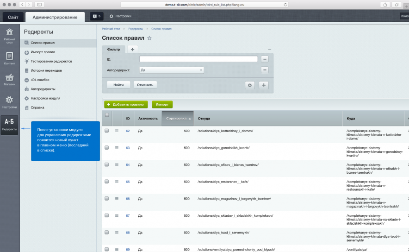Screen dimensions: 409x252
Task: Click the browser show tabs icon
Action: [397, 5]
